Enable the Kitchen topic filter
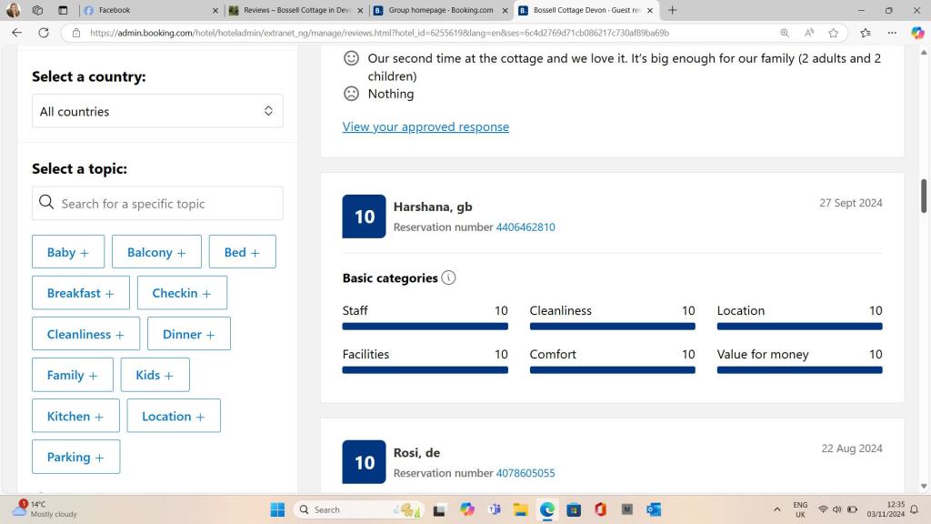931x524 pixels. [75, 416]
